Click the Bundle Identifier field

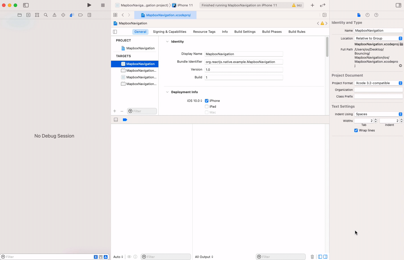[244, 62]
